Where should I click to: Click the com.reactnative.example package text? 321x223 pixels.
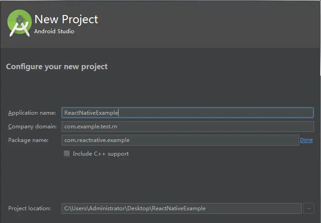tap(97, 140)
